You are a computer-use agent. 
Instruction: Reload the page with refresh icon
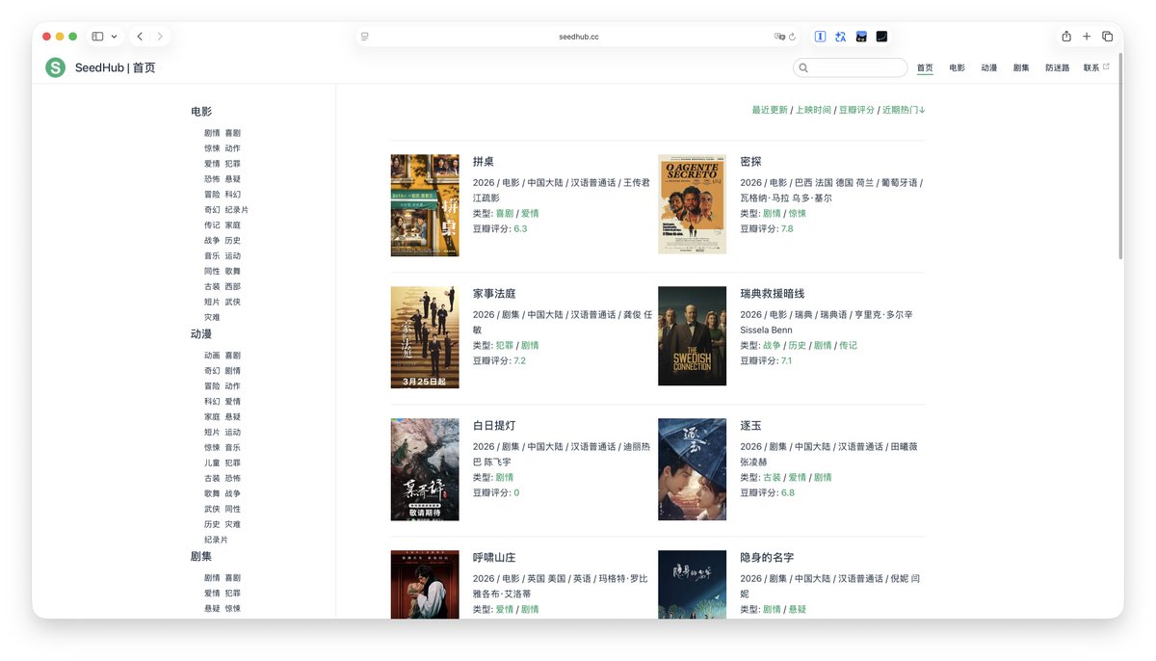pyautogui.click(x=792, y=37)
